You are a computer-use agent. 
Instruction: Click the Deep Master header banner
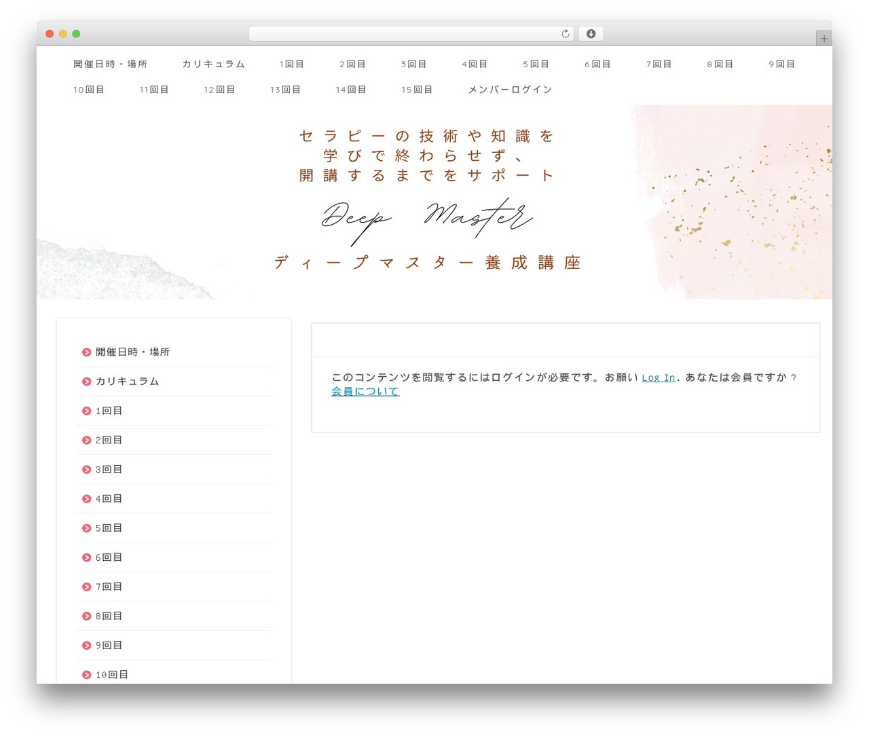pos(434,202)
